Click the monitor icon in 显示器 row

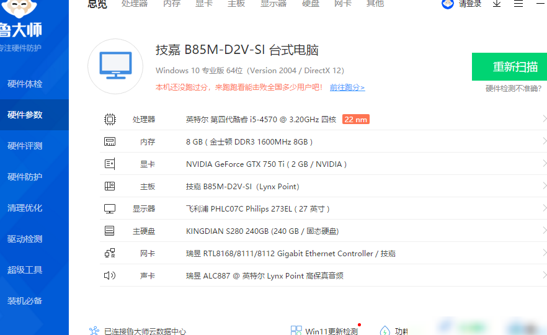pos(110,208)
